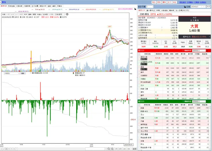Check the 美林 broker row
Image resolution: width=212 pixels, height=151 pixels.
139,72
